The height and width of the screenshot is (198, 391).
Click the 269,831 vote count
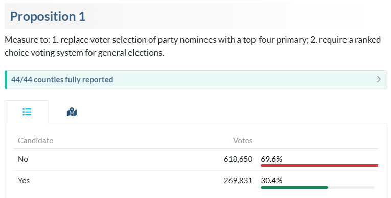238,180
